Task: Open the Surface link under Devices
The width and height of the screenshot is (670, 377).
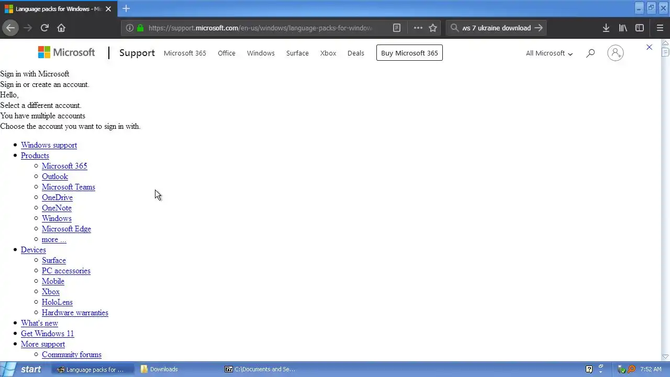Action: coord(54,260)
